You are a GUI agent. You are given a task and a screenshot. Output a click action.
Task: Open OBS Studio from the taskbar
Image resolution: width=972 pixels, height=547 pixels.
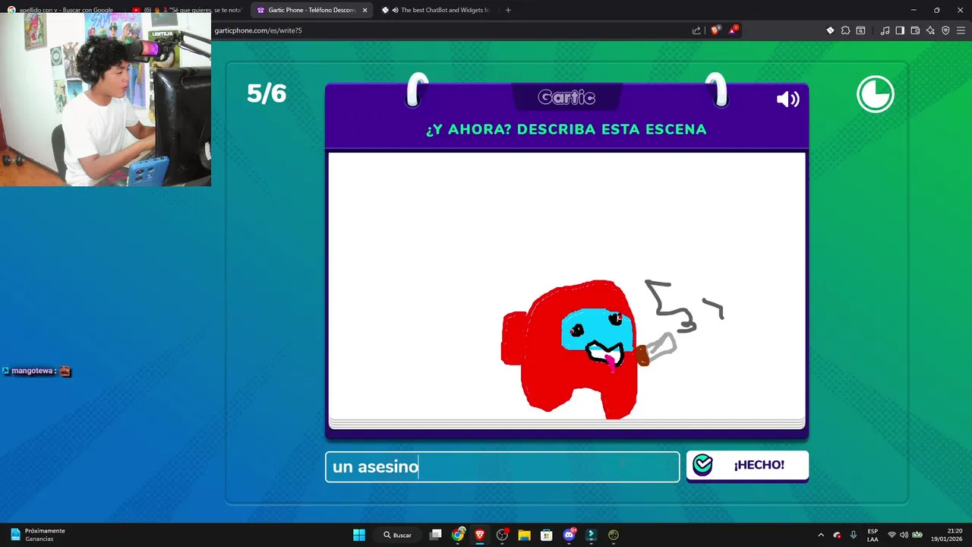point(502,535)
